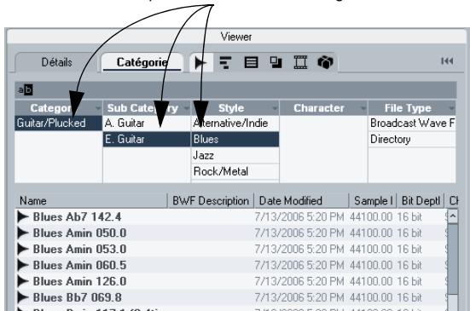Sort by Date Modified column header
This screenshot has height=311, width=470.
click(302, 200)
